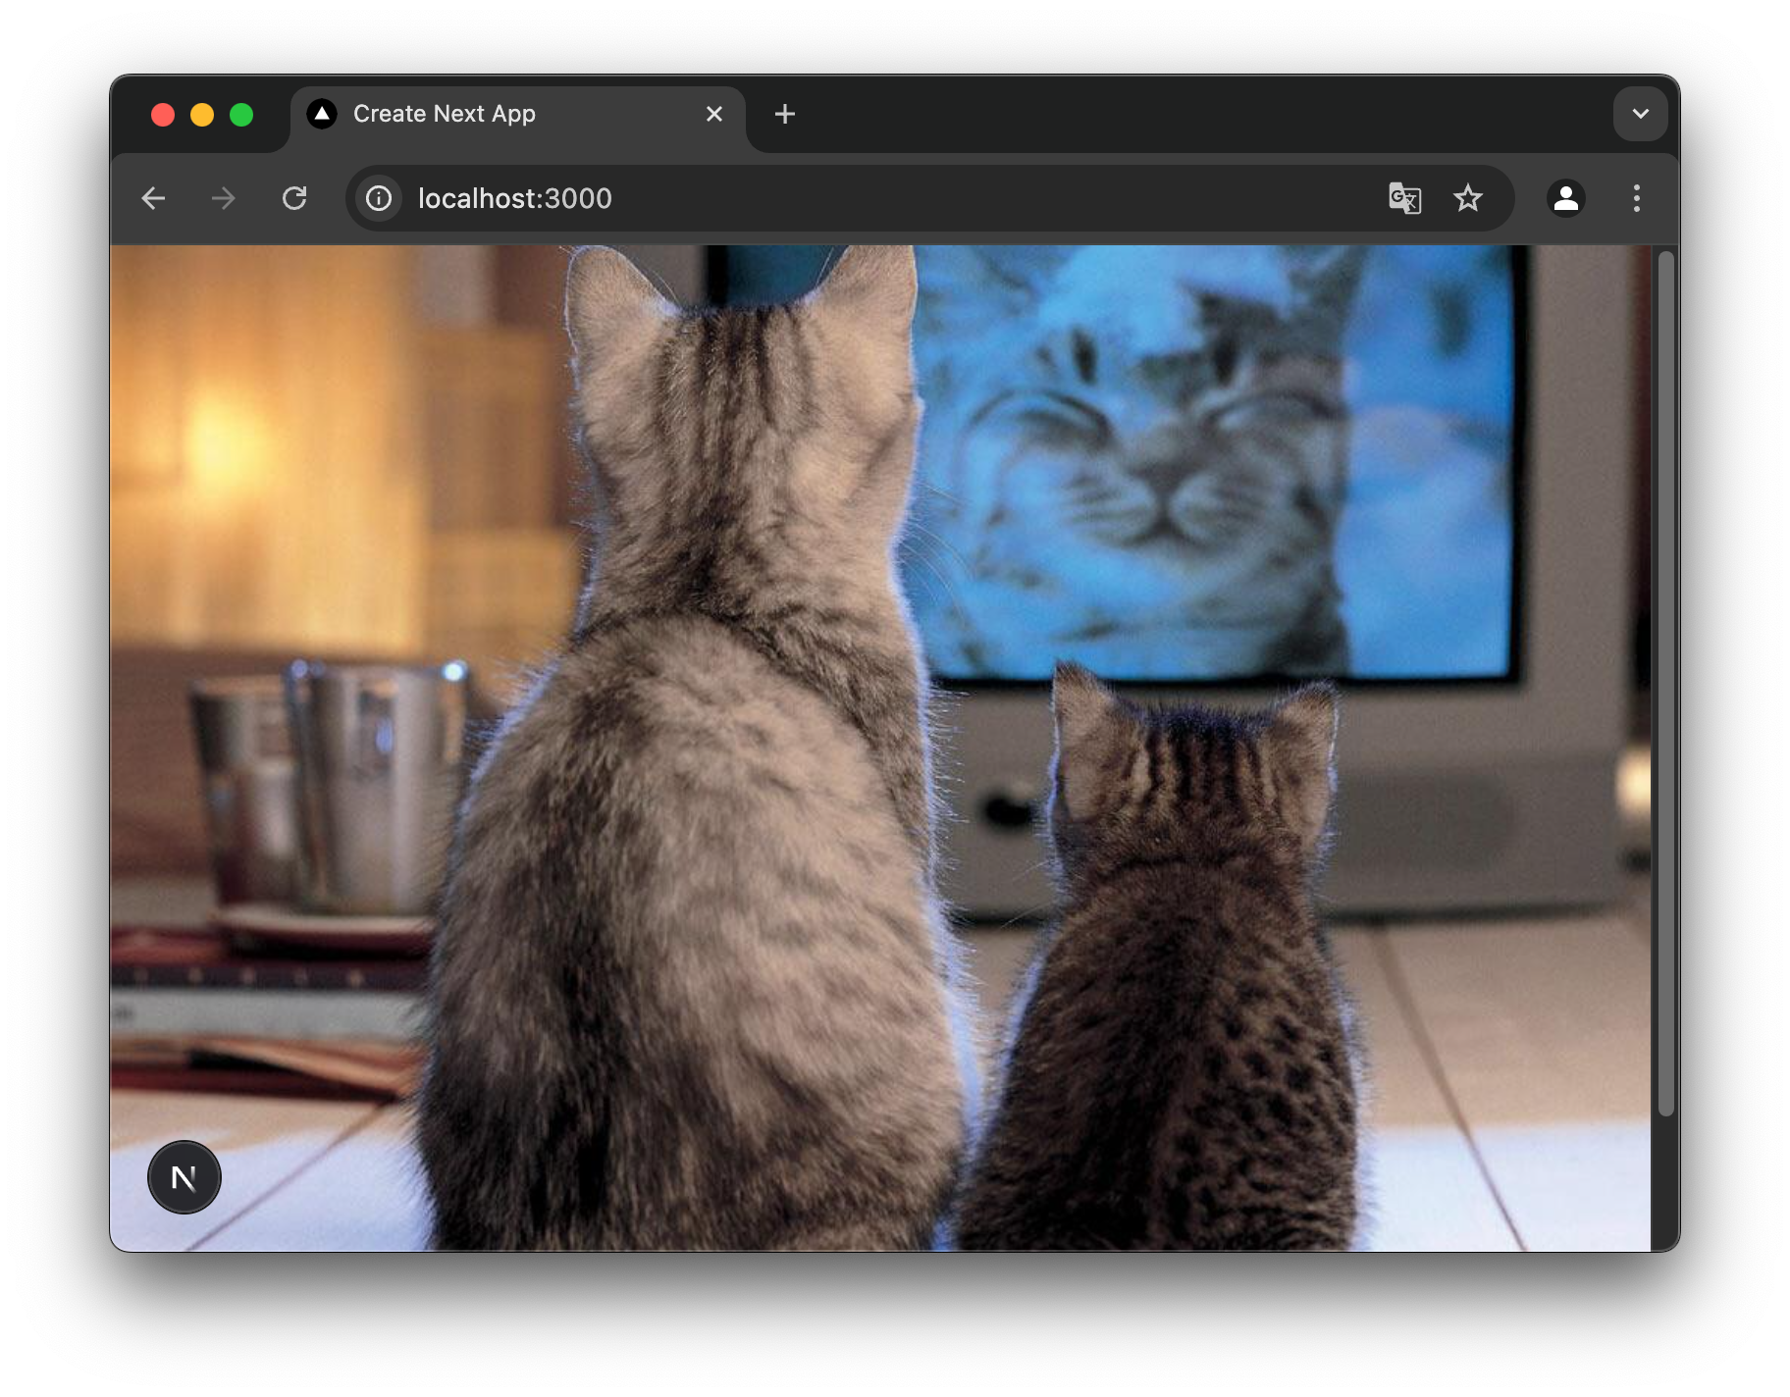The height and width of the screenshot is (1397, 1790).
Task: Open the browser customization three-dot menu
Action: click(x=1636, y=198)
